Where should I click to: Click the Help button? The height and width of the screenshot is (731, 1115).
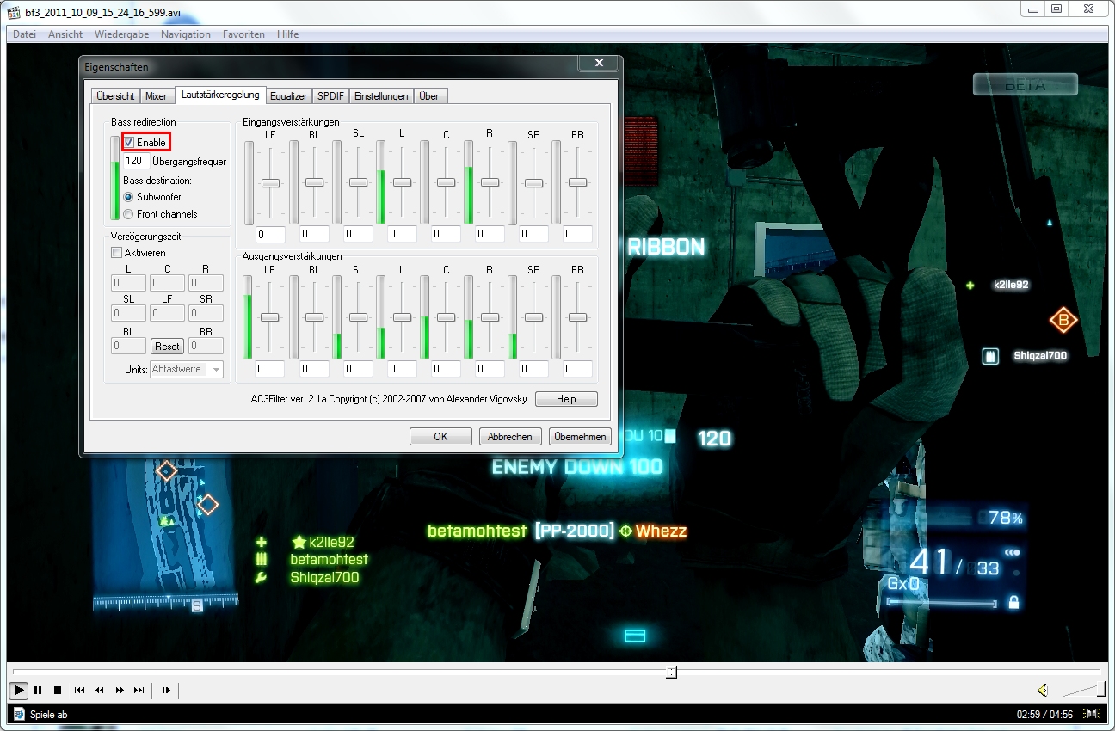click(x=566, y=399)
